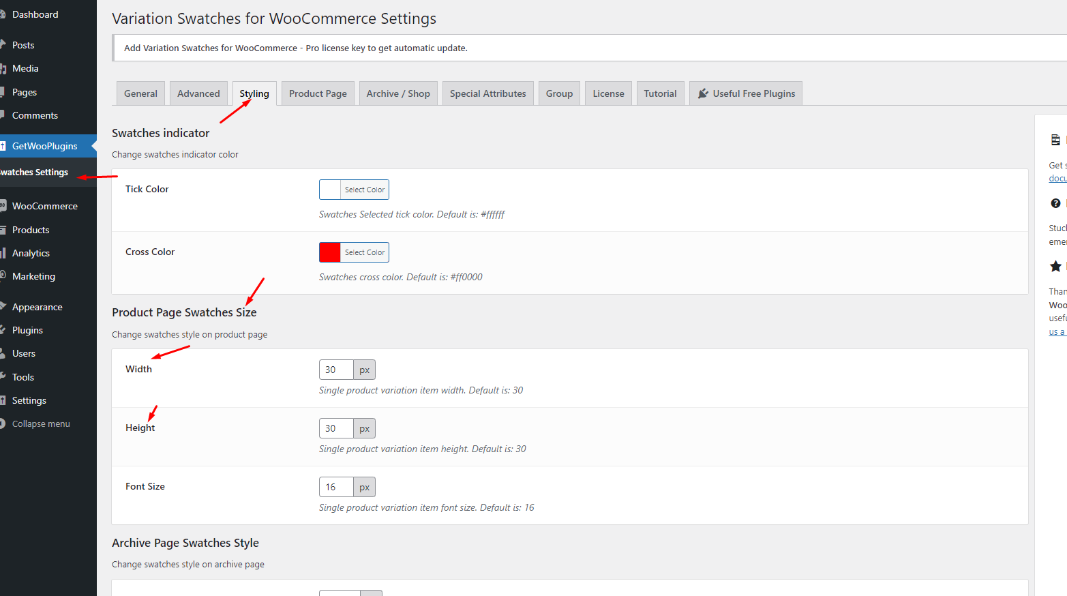Click the px unit next to Height
Screen dimensions: 1067x596
[x=365, y=428]
